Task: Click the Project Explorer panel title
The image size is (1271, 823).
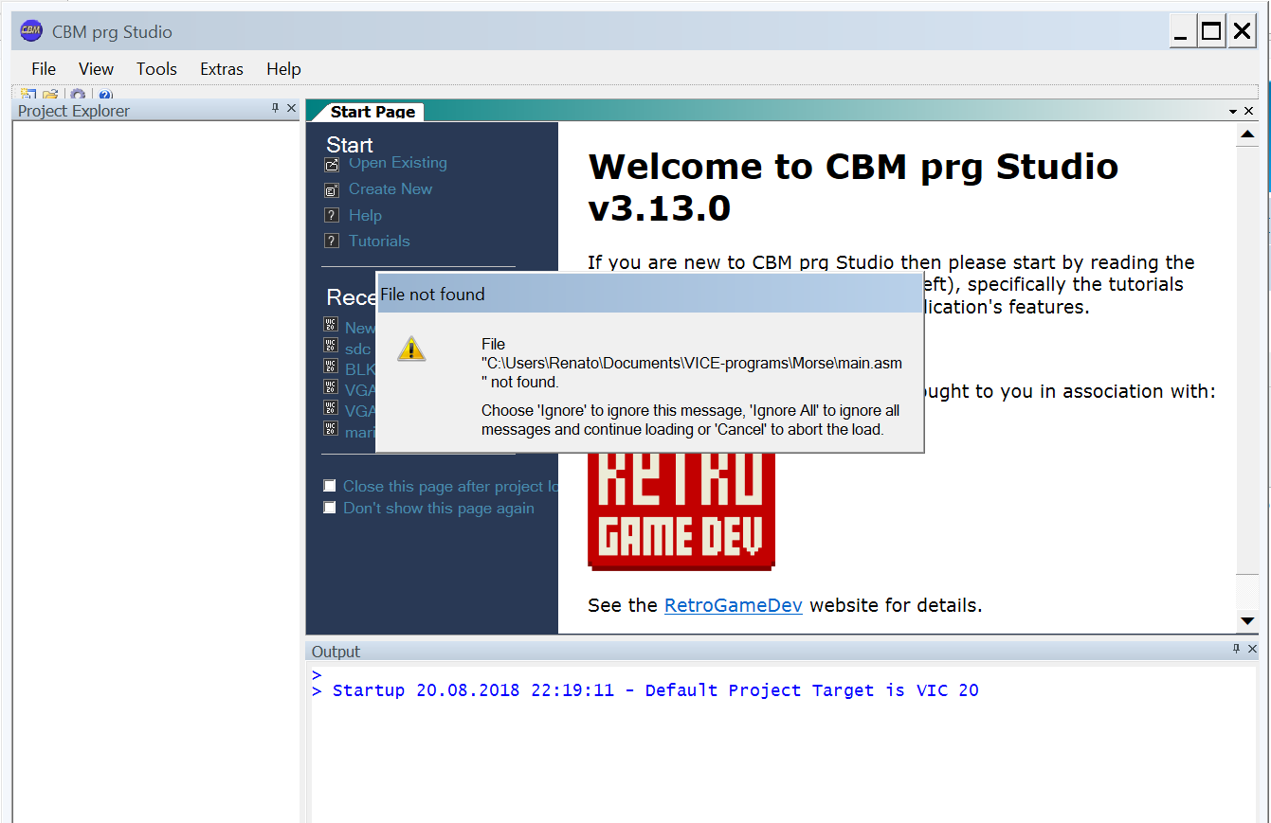Action: tap(74, 111)
